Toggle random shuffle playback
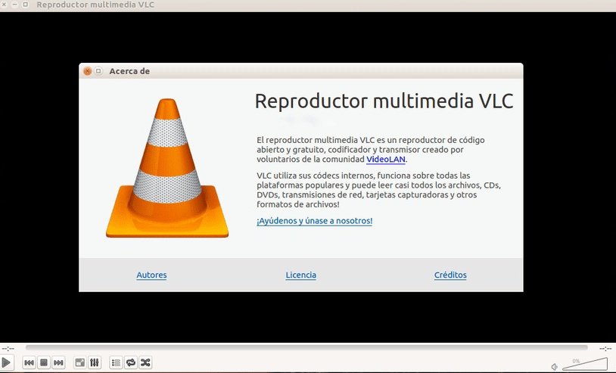The width and height of the screenshot is (616, 373). click(145, 362)
